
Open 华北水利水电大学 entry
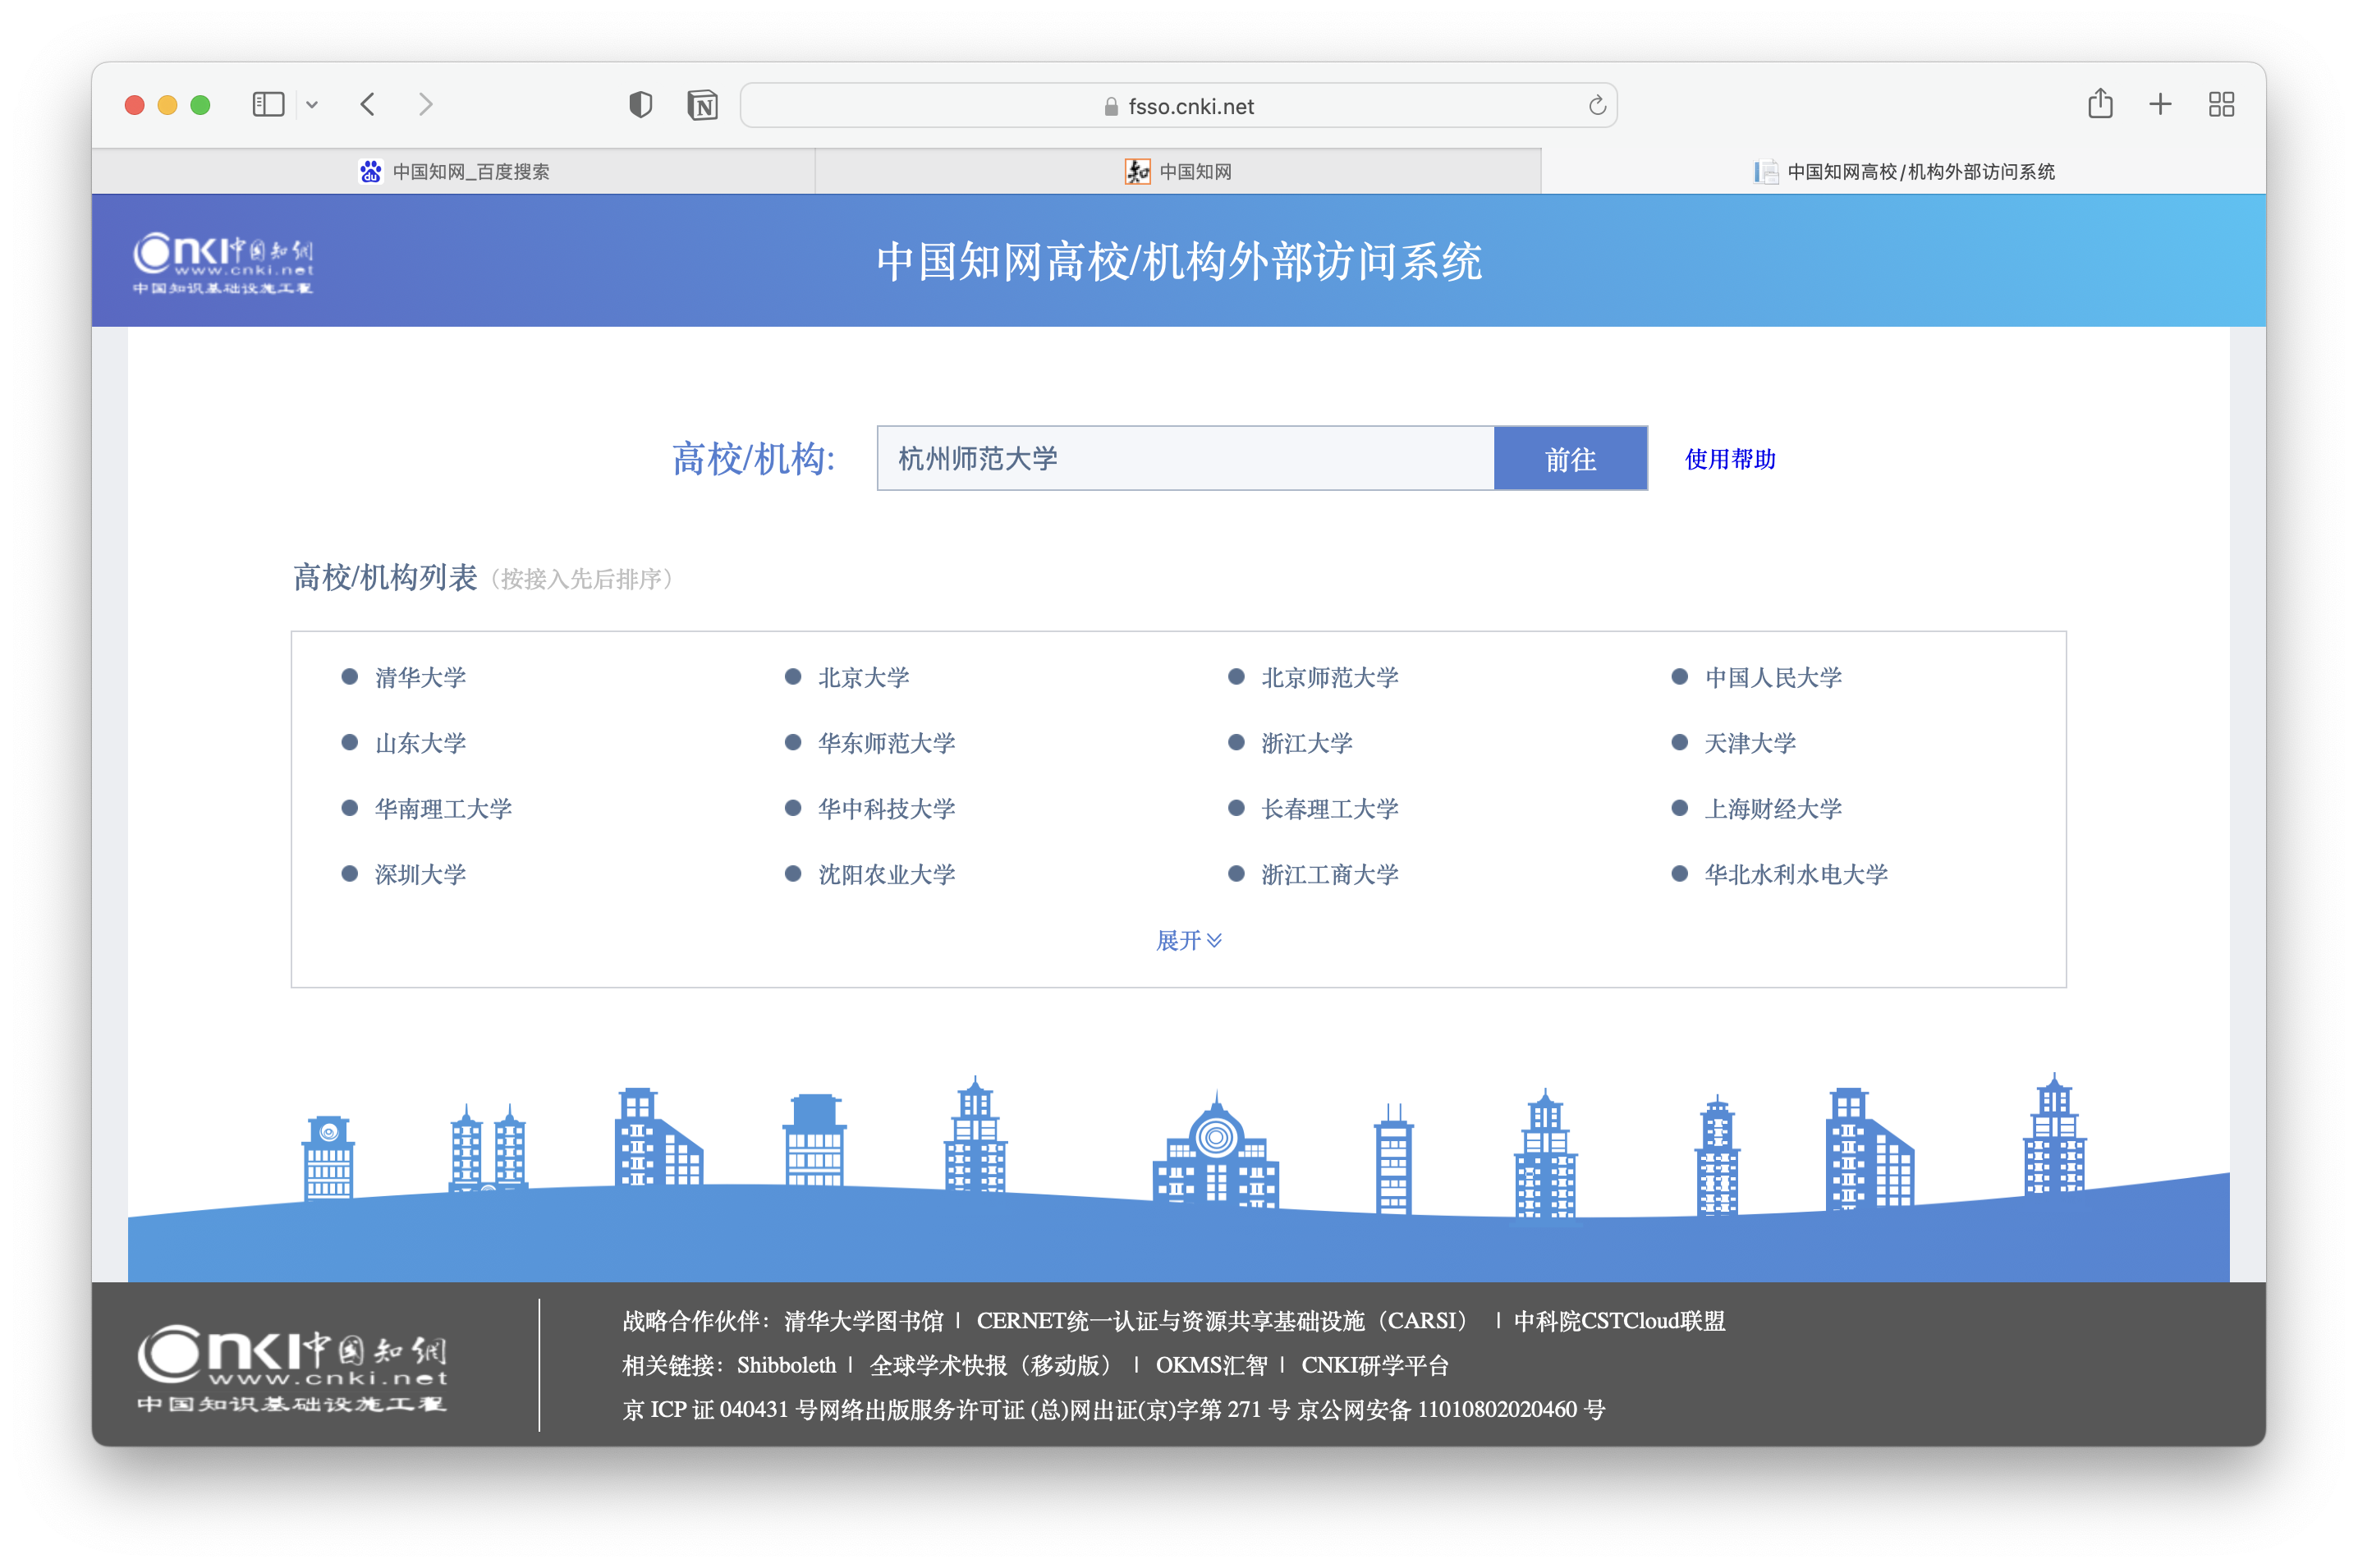(x=1796, y=875)
